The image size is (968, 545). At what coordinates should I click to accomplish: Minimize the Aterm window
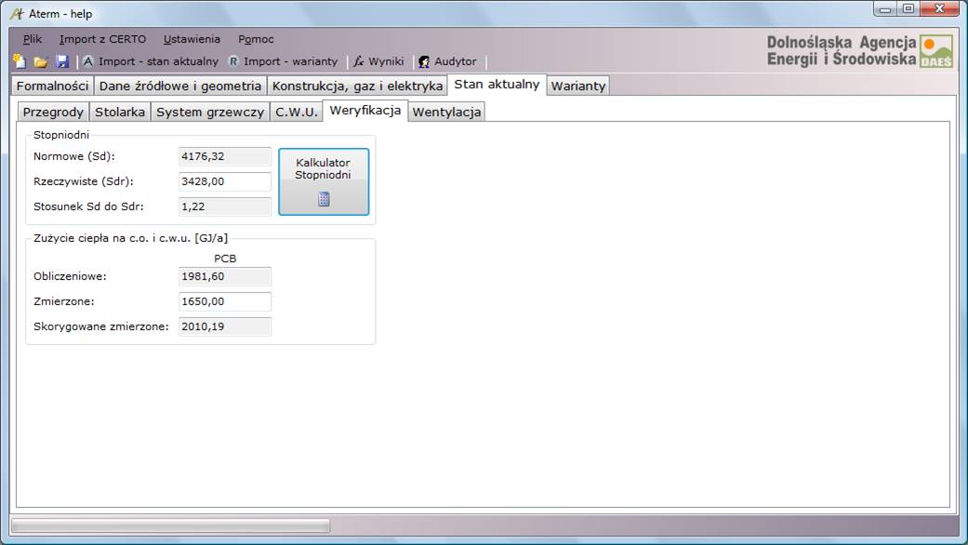[885, 9]
